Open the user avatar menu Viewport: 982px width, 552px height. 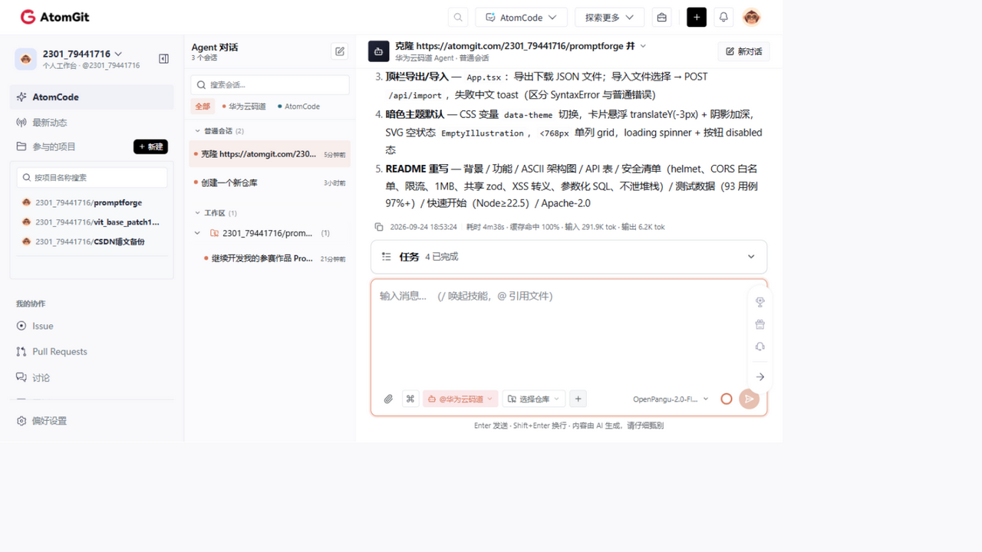752,17
